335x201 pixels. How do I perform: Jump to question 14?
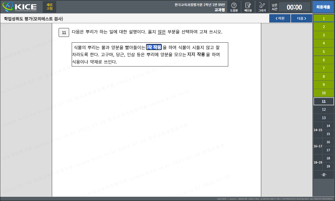(328, 126)
